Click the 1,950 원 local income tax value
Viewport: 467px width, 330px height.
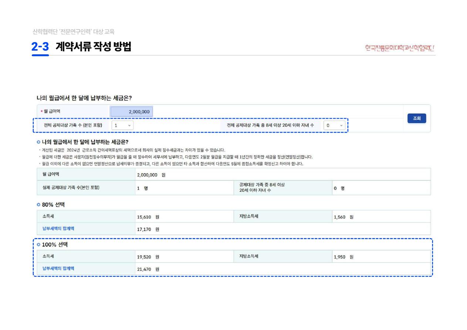click(344, 257)
